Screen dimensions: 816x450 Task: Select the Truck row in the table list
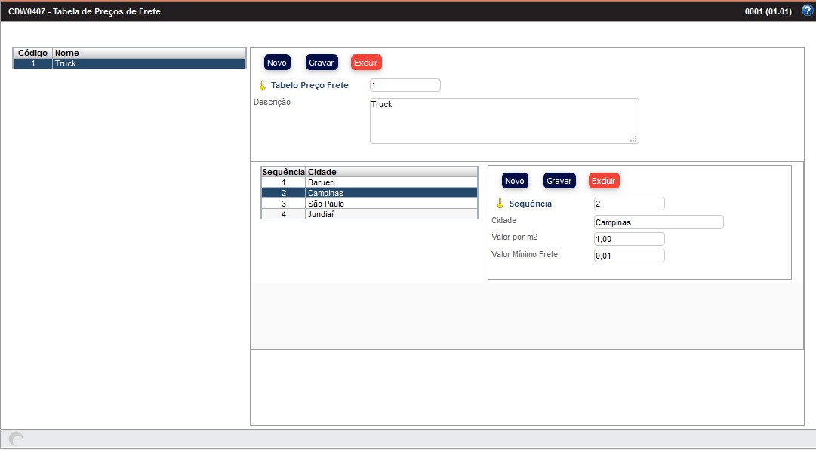click(129, 64)
